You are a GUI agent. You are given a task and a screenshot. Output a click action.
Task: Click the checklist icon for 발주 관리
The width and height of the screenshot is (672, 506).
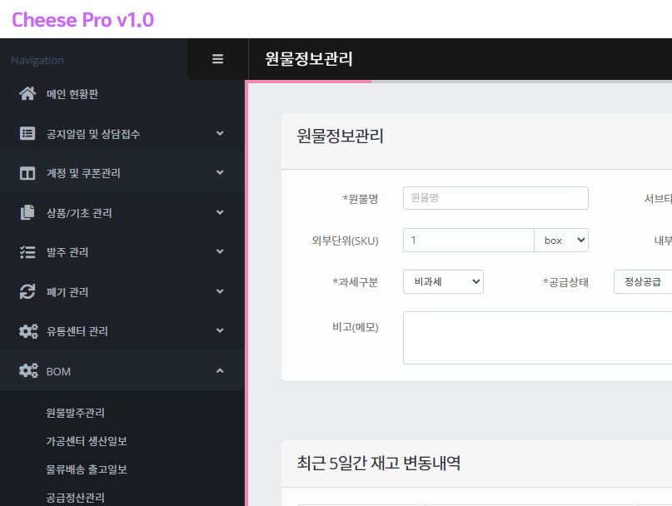[x=27, y=252]
